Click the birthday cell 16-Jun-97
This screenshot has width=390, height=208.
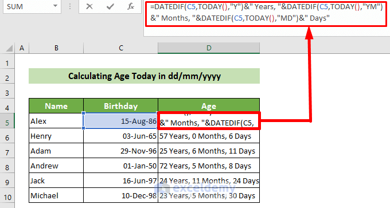pos(120,180)
